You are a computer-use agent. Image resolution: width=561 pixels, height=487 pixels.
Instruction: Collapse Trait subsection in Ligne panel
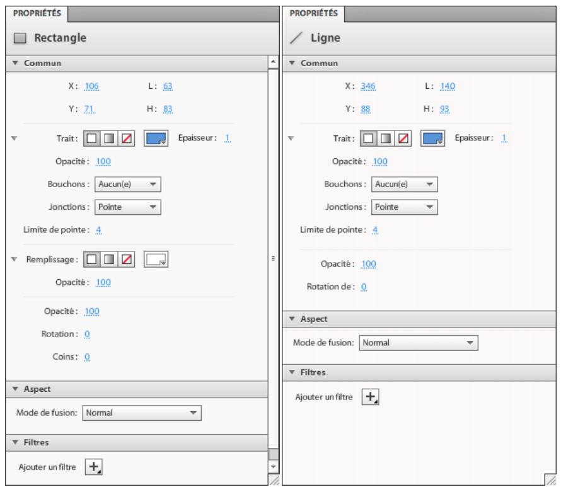point(291,139)
